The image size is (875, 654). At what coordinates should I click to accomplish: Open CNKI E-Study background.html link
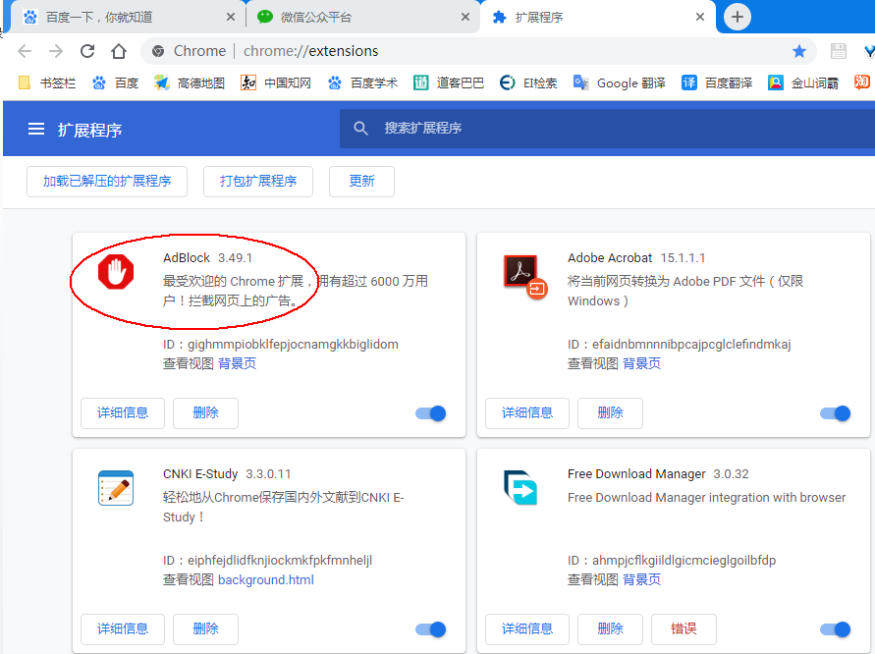pos(265,579)
